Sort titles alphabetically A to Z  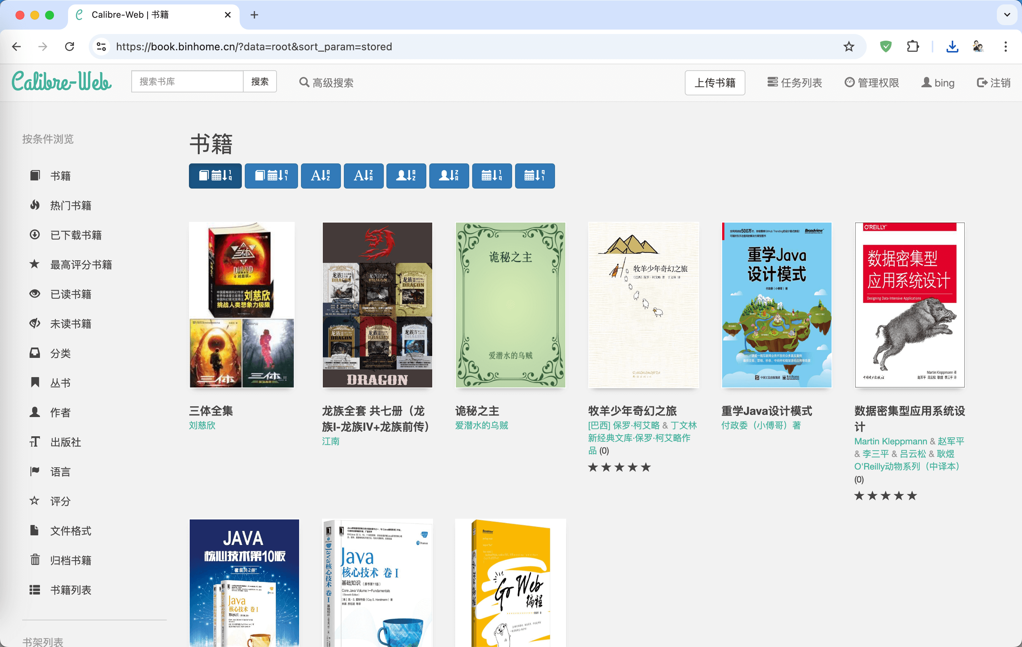321,176
